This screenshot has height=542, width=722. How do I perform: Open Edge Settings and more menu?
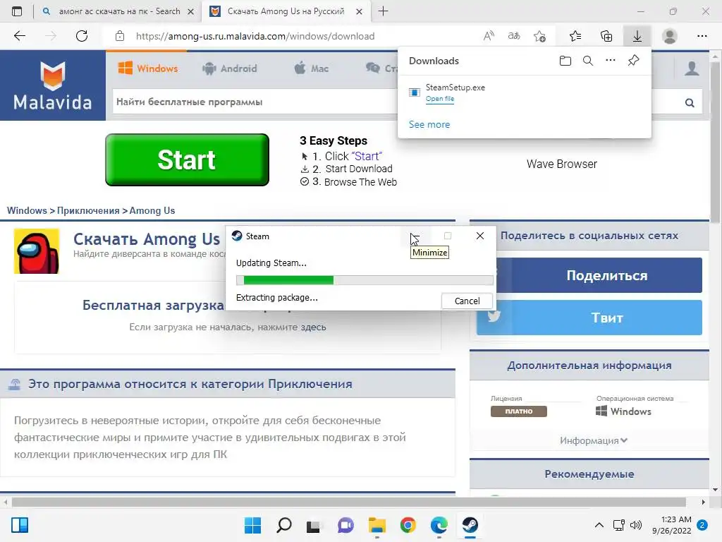(702, 36)
